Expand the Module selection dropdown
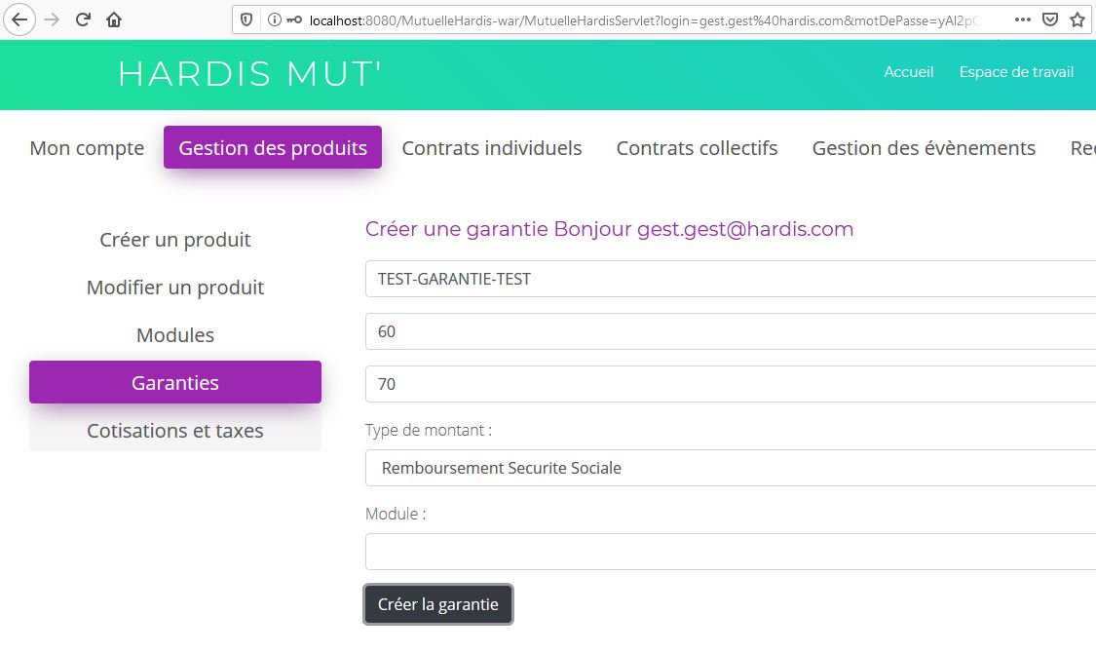Viewport: 1096px width, 653px height. [731, 552]
